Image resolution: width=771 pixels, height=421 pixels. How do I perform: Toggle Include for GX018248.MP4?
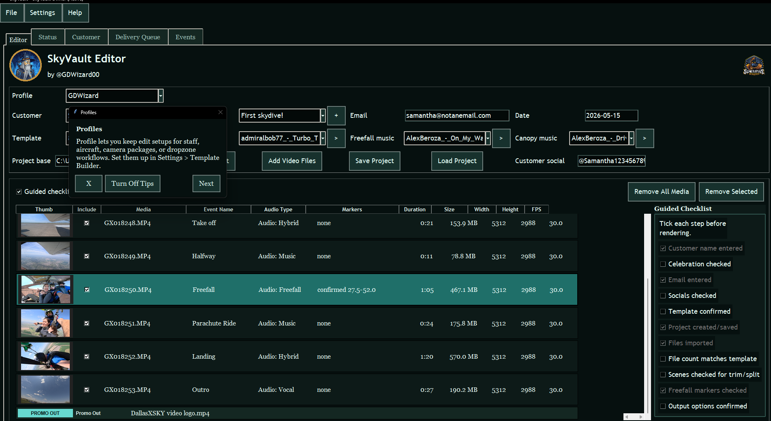[87, 223]
